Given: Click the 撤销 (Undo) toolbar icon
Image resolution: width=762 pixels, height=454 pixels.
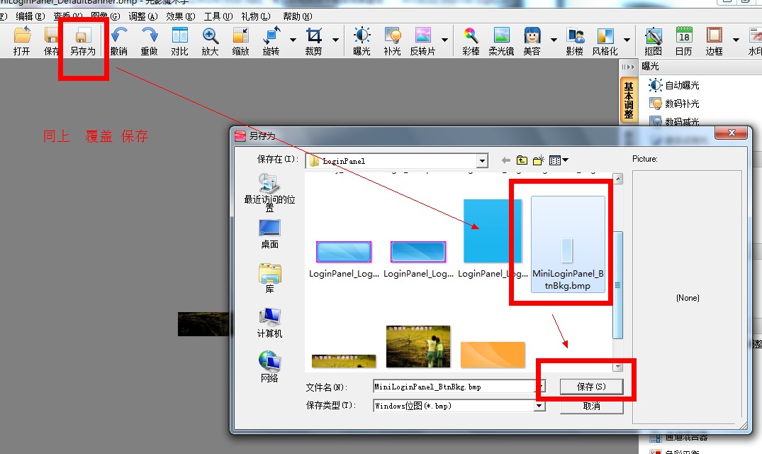Looking at the screenshot, I should 118,41.
